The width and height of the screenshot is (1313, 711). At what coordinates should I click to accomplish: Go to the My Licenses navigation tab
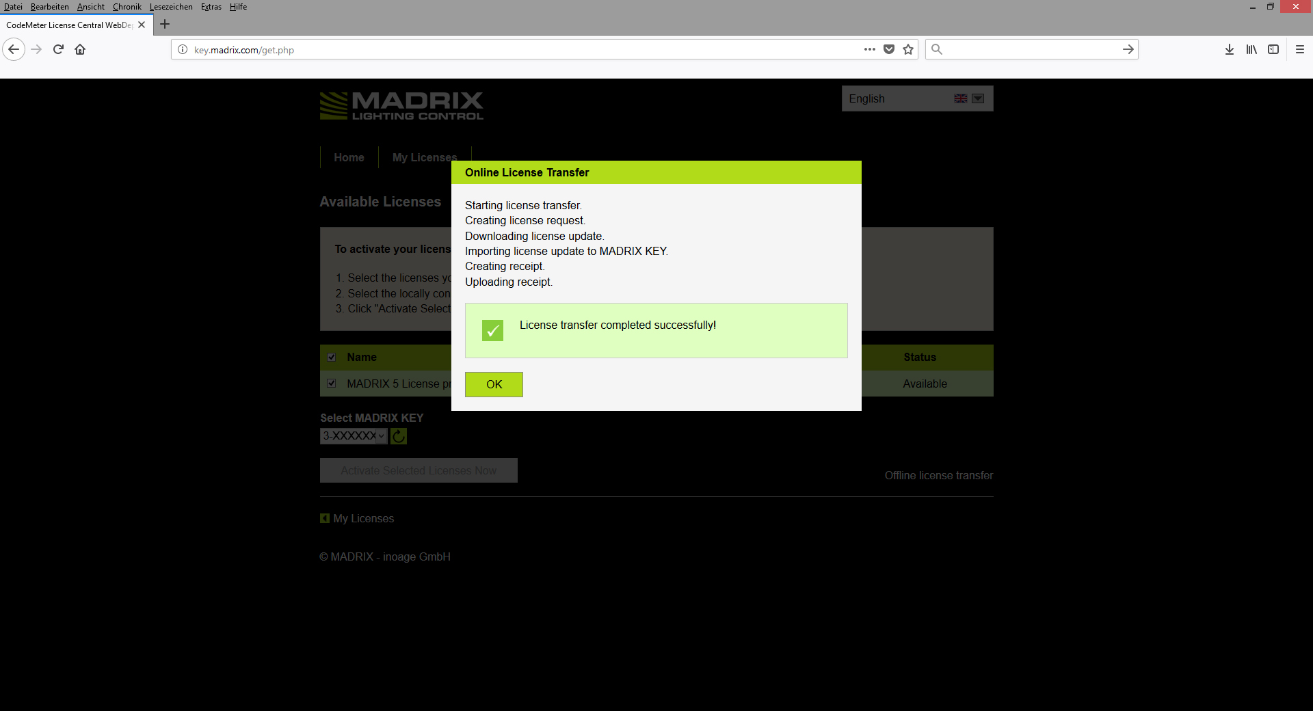point(425,157)
